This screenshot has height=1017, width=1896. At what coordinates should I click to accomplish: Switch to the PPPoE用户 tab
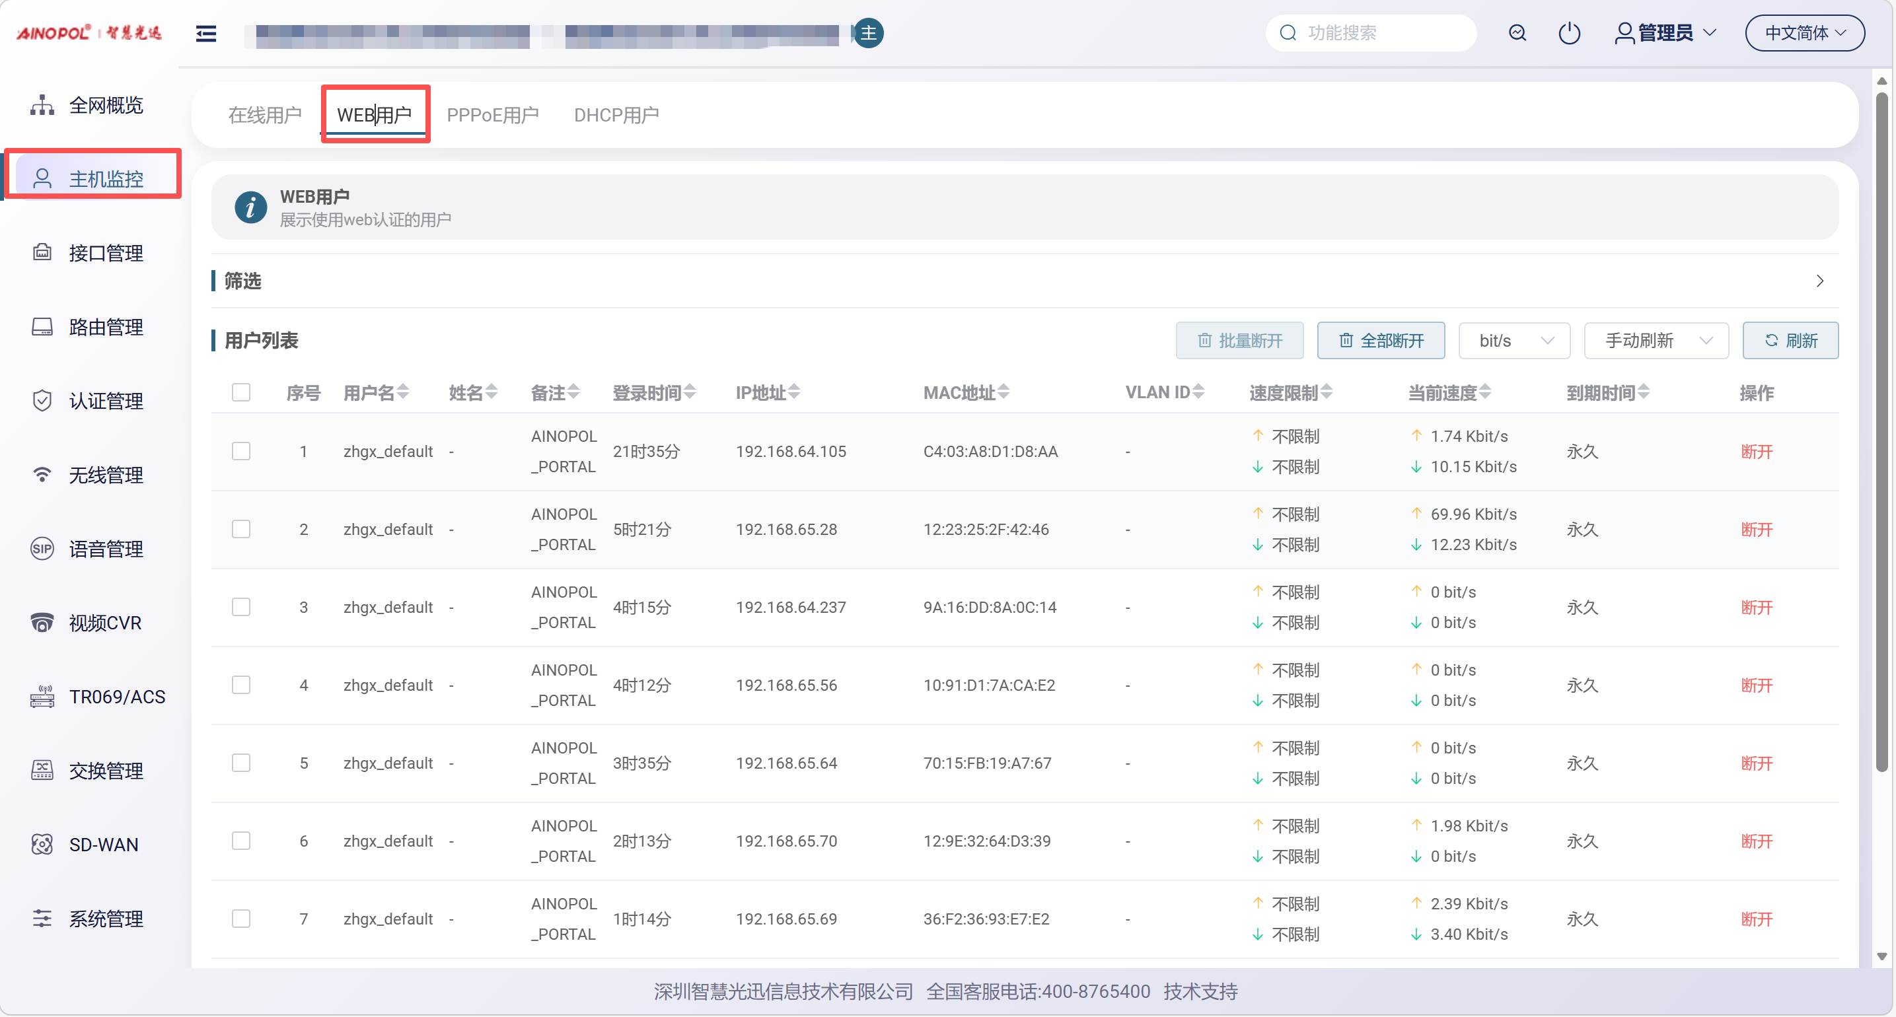[x=492, y=116]
